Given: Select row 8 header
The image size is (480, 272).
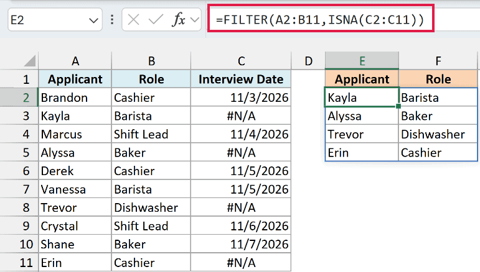Looking at the screenshot, I should (19, 207).
